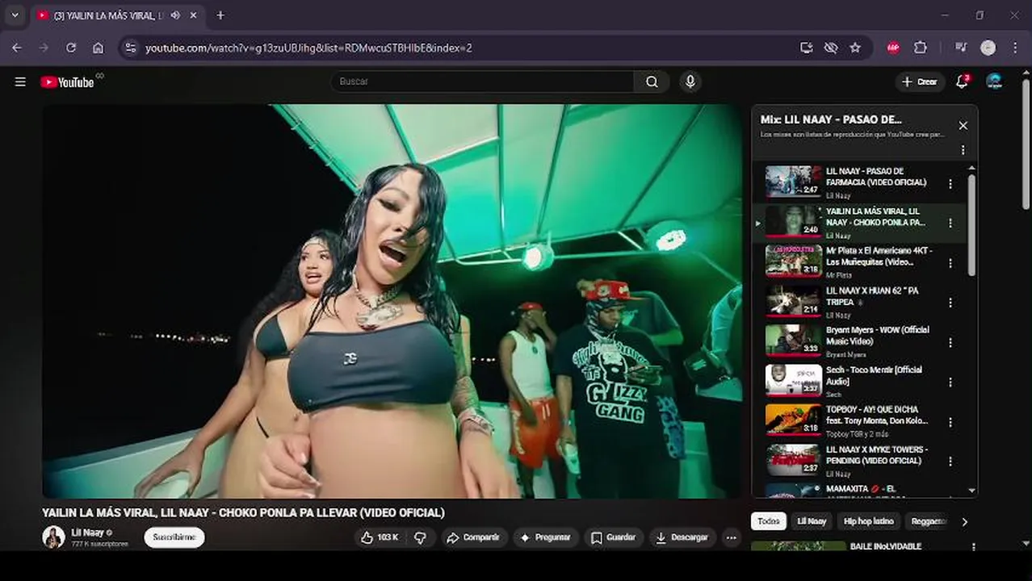Open options for PA TRIPEA item
Image resolution: width=1032 pixels, height=581 pixels.
[x=950, y=303]
